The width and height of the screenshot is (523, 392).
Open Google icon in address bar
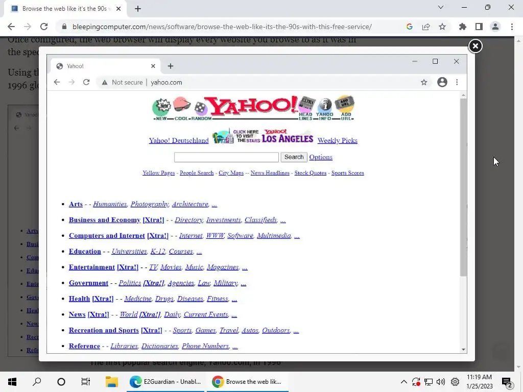tap(410, 27)
